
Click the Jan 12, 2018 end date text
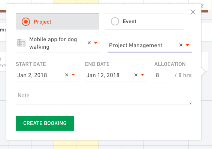point(103,75)
